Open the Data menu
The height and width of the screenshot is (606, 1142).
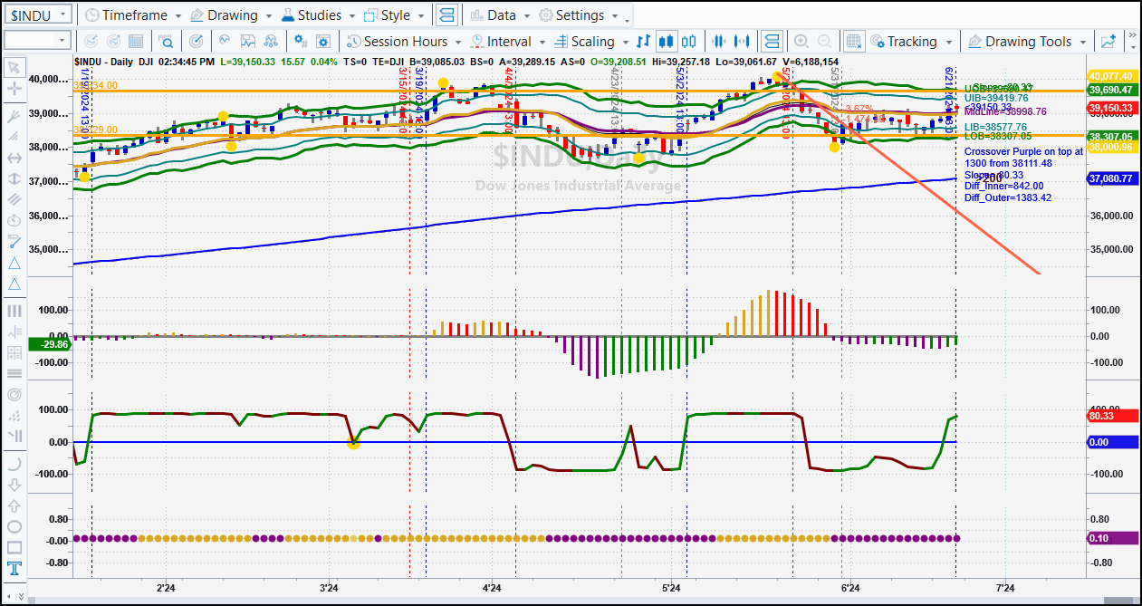pos(499,15)
